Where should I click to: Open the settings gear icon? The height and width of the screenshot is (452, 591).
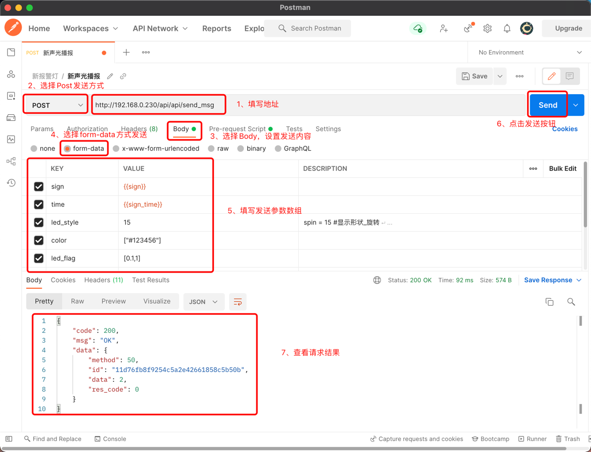click(x=488, y=28)
